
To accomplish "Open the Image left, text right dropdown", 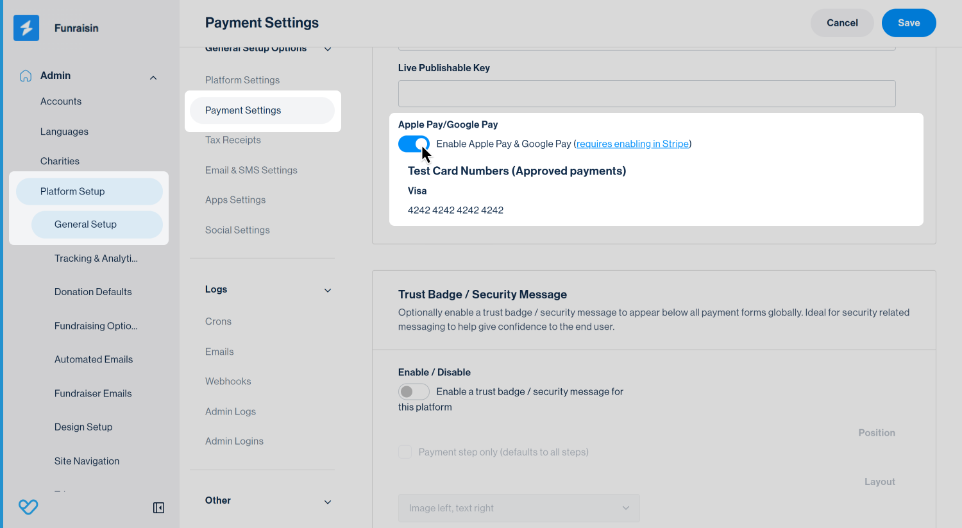I will [519, 508].
